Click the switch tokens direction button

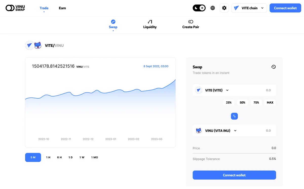pos(234,116)
